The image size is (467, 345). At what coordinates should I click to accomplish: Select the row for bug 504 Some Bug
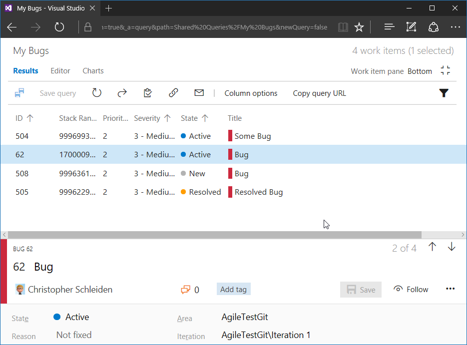(234, 136)
